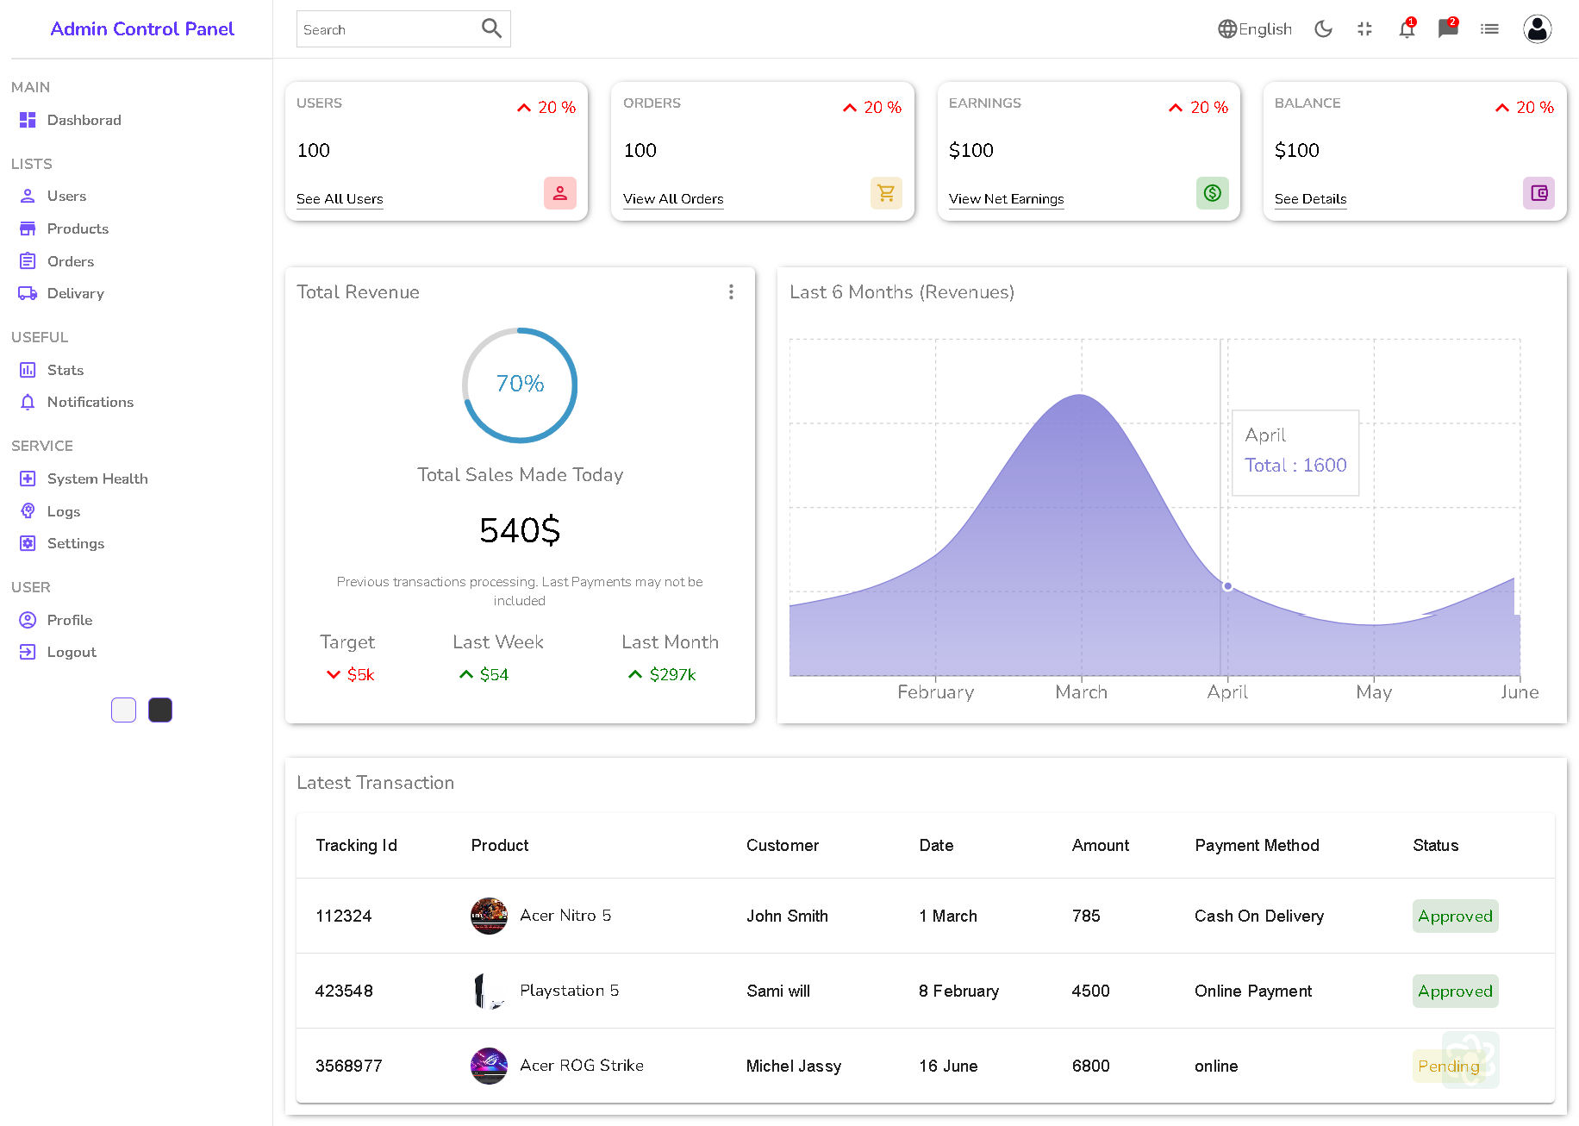The height and width of the screenshot is (1126, 1579).
Task: Click Approved status for Sami will
Action: [1455, 991]
